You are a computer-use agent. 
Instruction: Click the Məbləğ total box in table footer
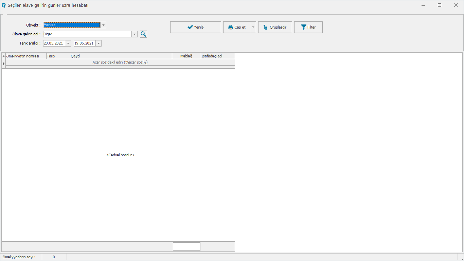(x=186, y=247)
